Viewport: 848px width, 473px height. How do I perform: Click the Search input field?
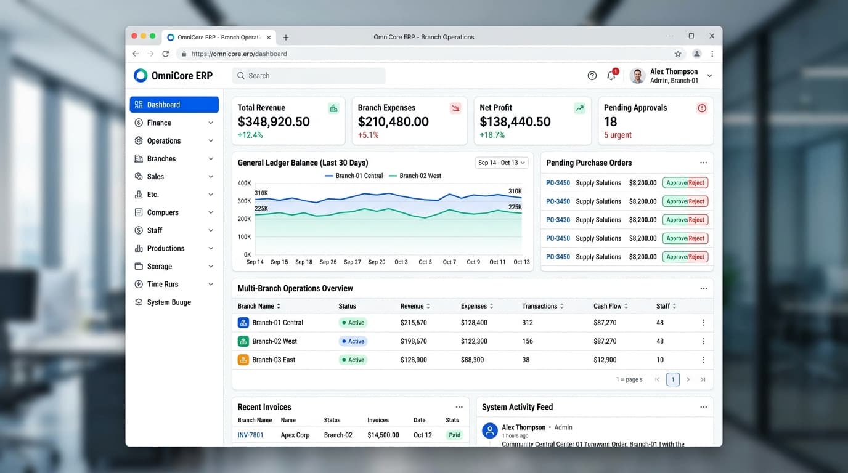tap(309, 76)
